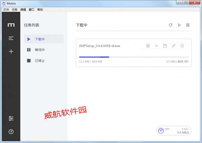Open the 窗口 menu
This screenshot has height=143, width=202.
click(x=32, y=10)
